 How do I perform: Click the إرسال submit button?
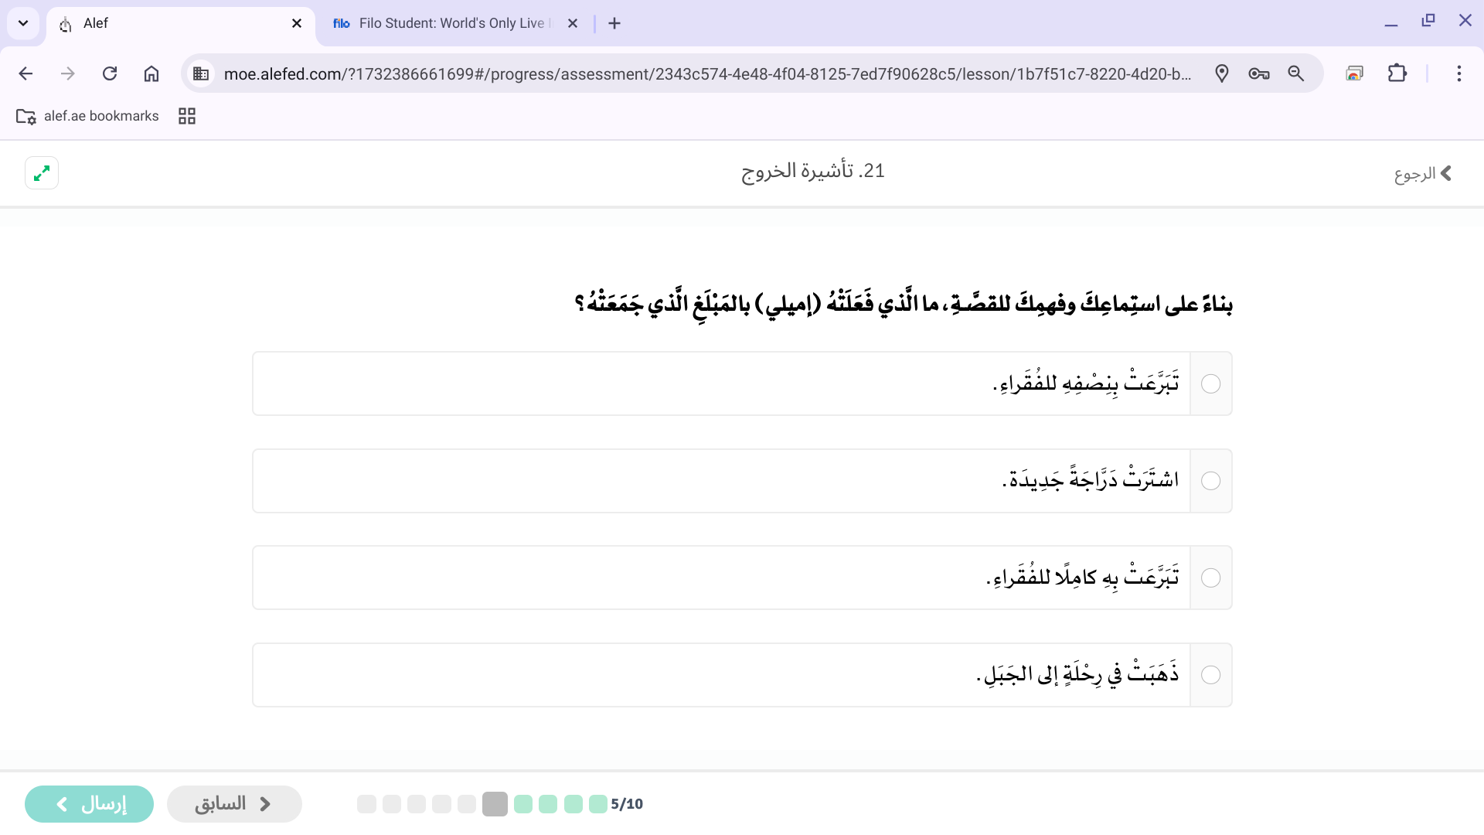89,804
